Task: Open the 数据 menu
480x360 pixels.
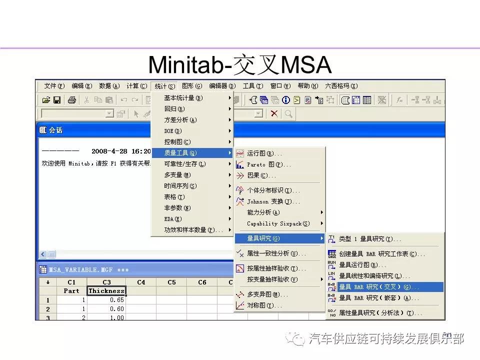Action: pos(109,86)
